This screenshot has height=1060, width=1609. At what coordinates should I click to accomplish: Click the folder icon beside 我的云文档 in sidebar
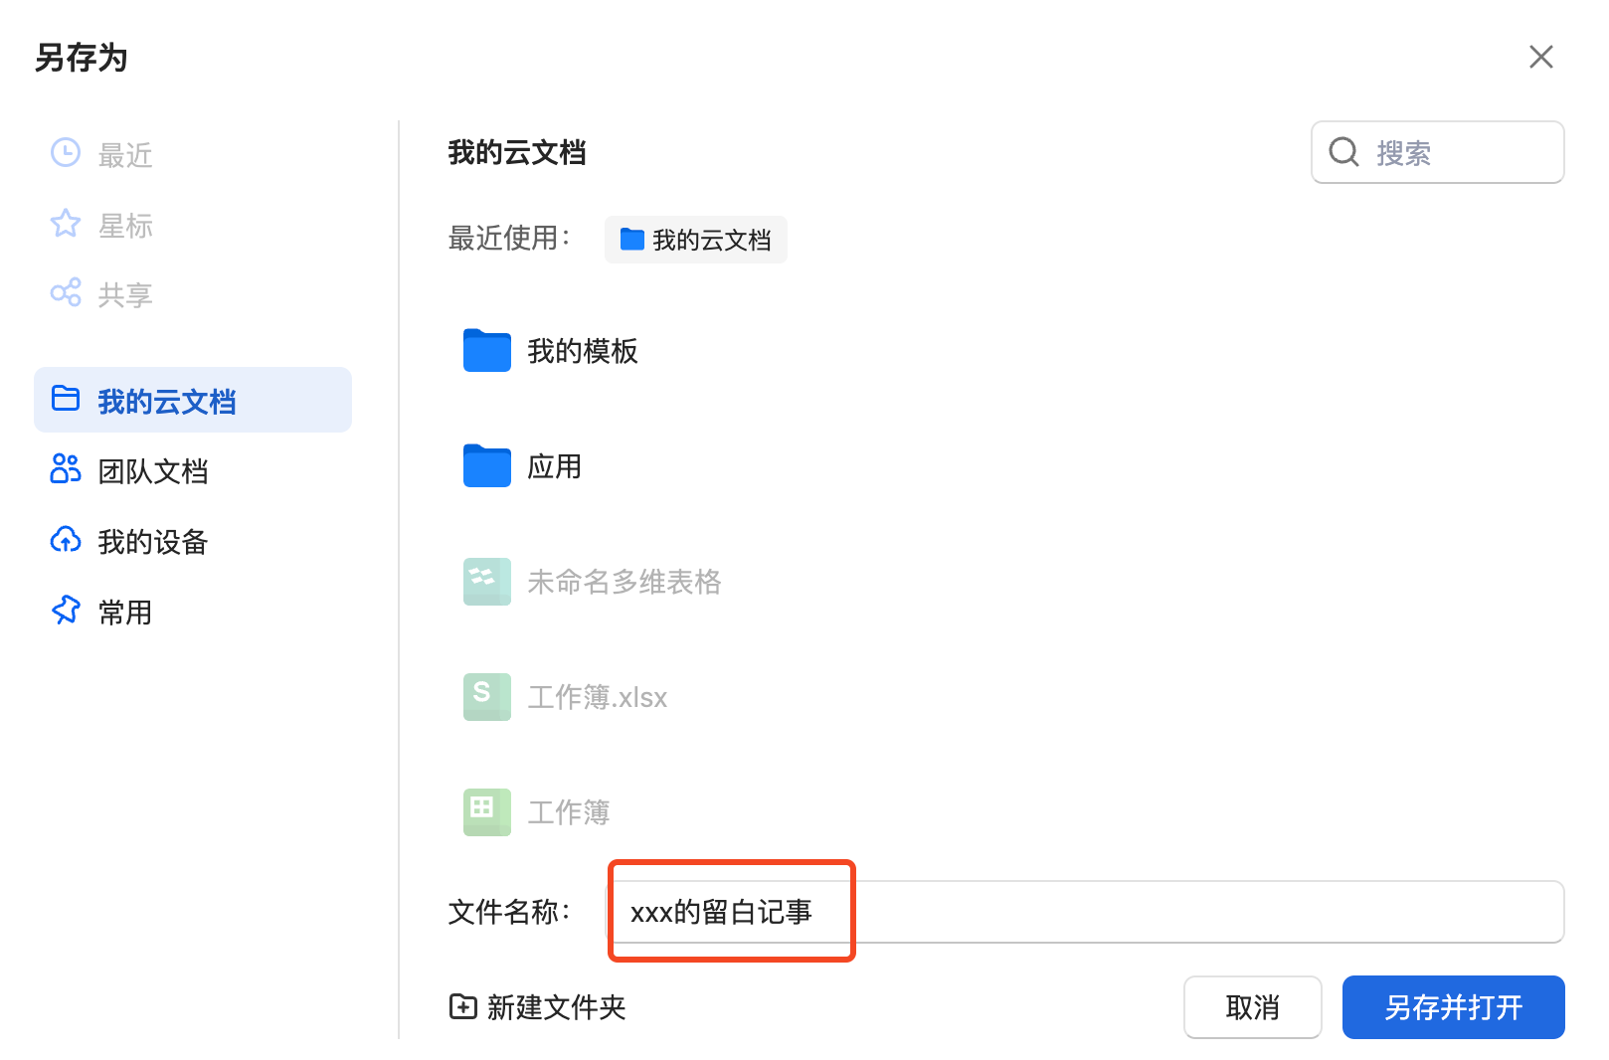pyautogui.click(x=66, y=399)
